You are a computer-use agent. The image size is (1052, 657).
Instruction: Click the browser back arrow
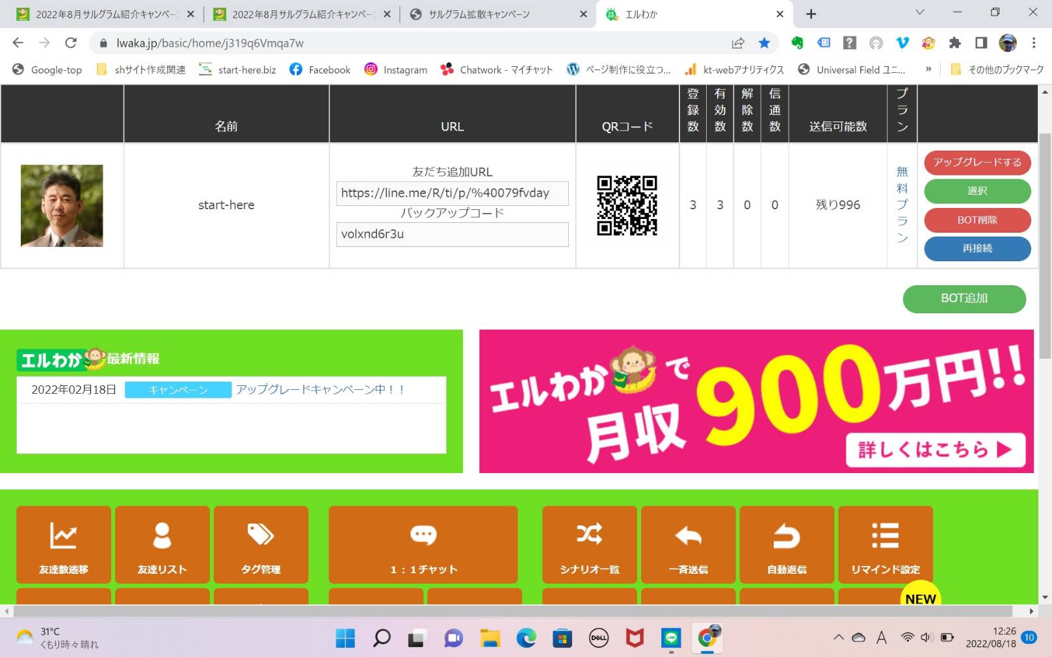[x=18, y=43]
